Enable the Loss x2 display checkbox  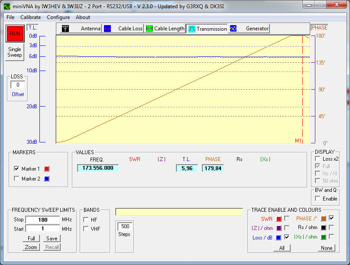(318, 158)
